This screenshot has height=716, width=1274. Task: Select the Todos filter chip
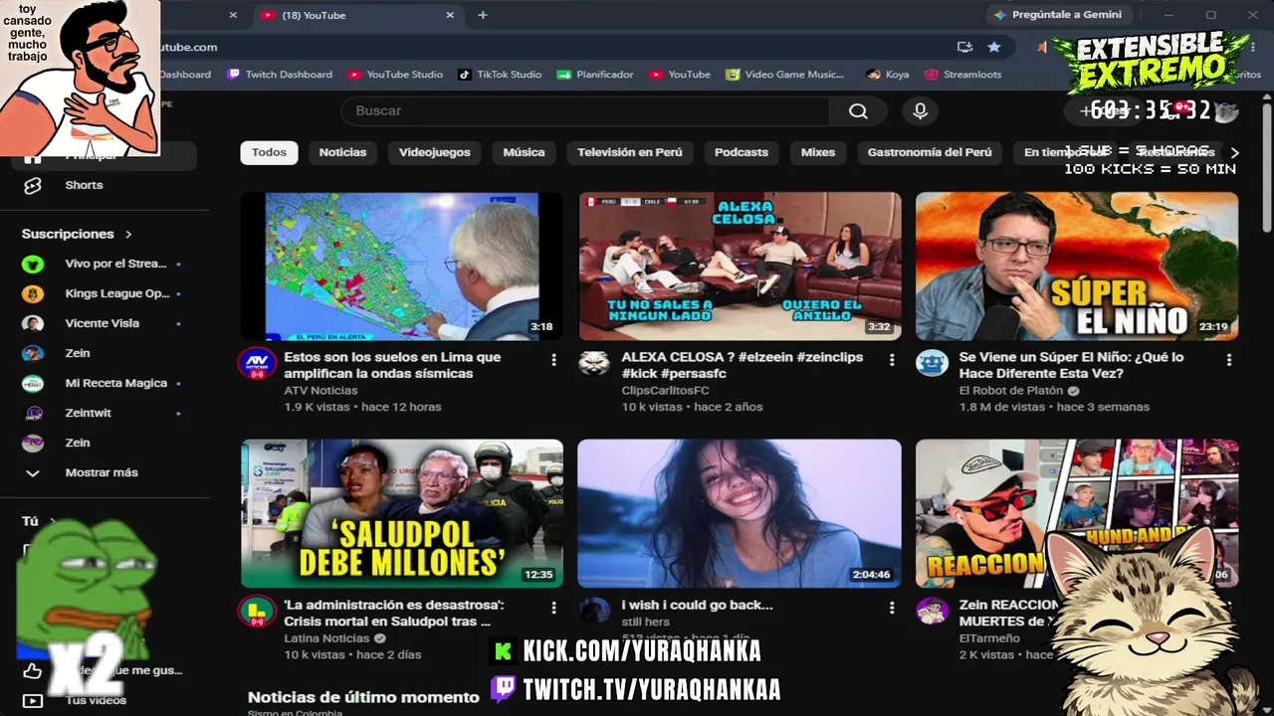pos(269,152)
